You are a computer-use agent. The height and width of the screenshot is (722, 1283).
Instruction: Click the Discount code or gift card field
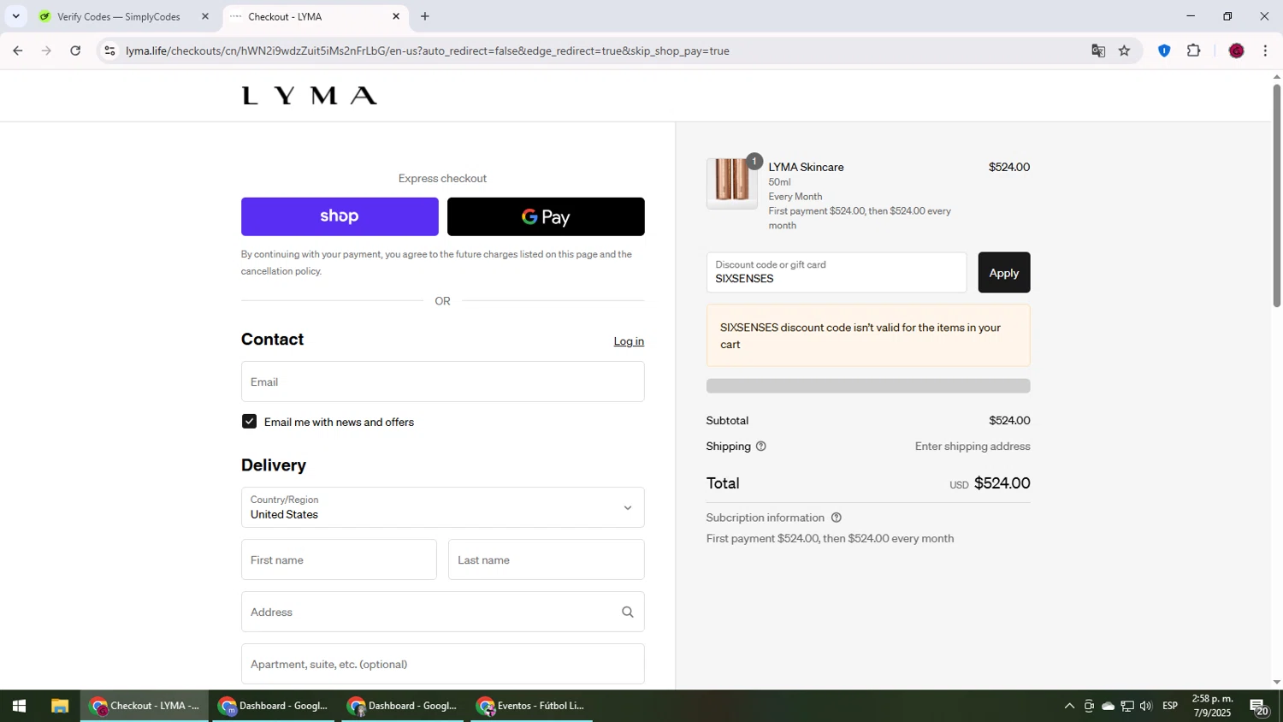(837, 272)
